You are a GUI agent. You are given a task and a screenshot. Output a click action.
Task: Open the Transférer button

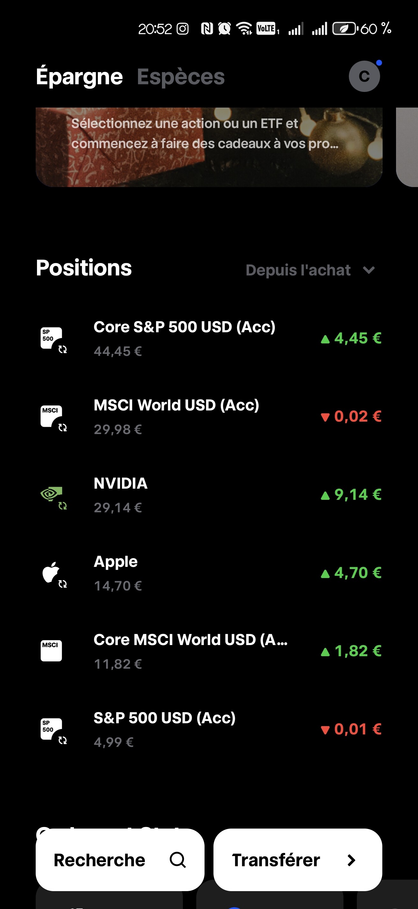point(298,860)
